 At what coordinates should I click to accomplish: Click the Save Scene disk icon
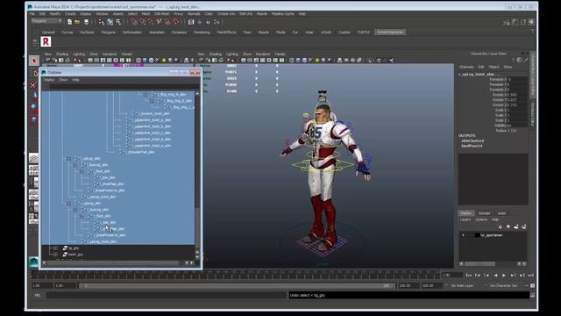[x=86, y=22]
